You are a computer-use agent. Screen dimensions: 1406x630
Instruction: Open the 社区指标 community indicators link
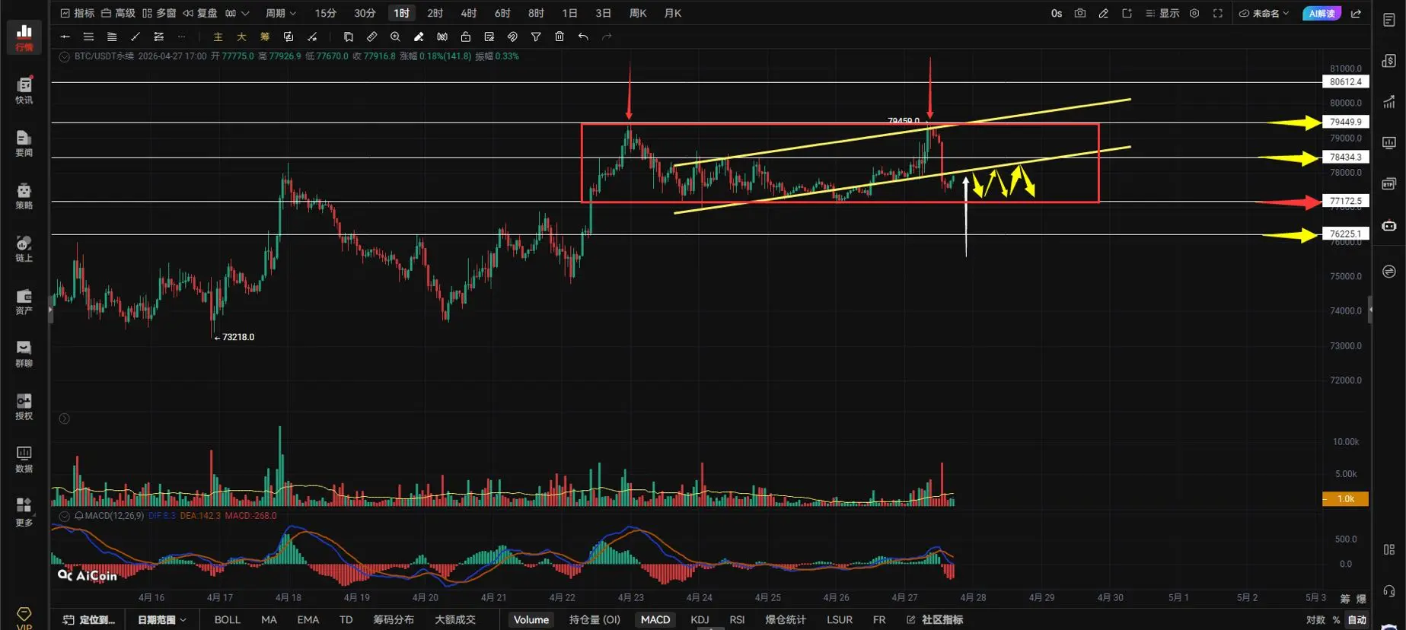click(x=935, y=619)
